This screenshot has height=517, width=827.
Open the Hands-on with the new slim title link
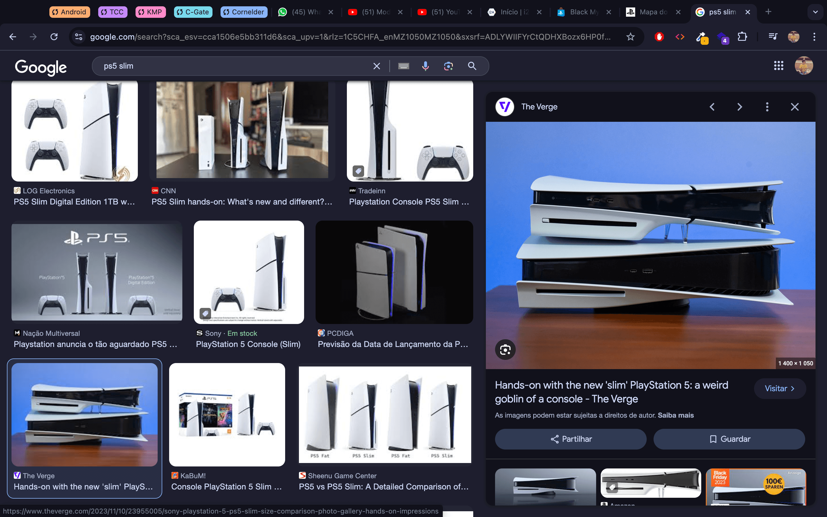[x=611, y=392]
